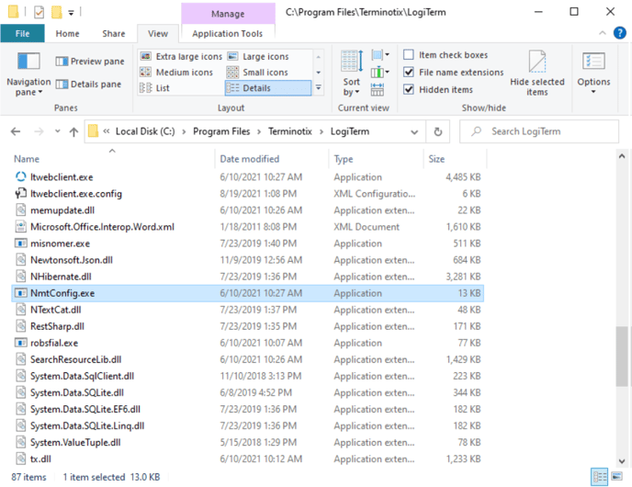Refresh the LogiTerm folder
Image resolution: width=632 pixels, height=487 pixels.
point(438,131)
